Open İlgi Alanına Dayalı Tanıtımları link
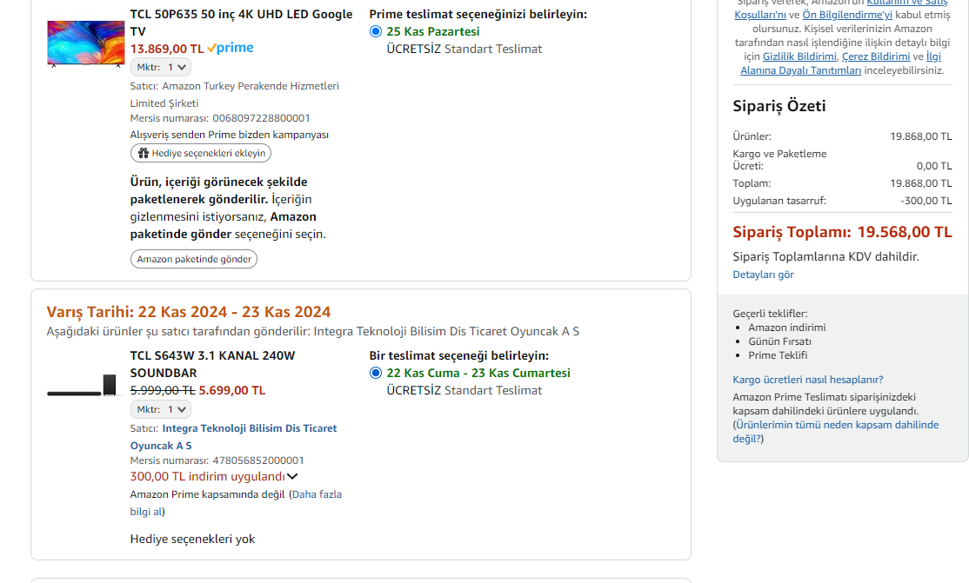Screen dimensions: 969x583 800,70
